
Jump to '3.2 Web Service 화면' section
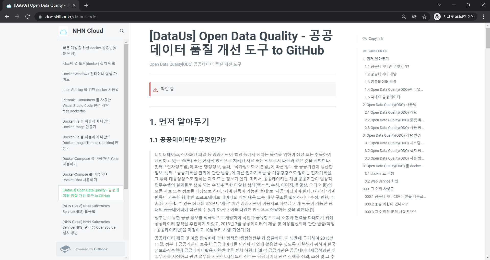381,181
